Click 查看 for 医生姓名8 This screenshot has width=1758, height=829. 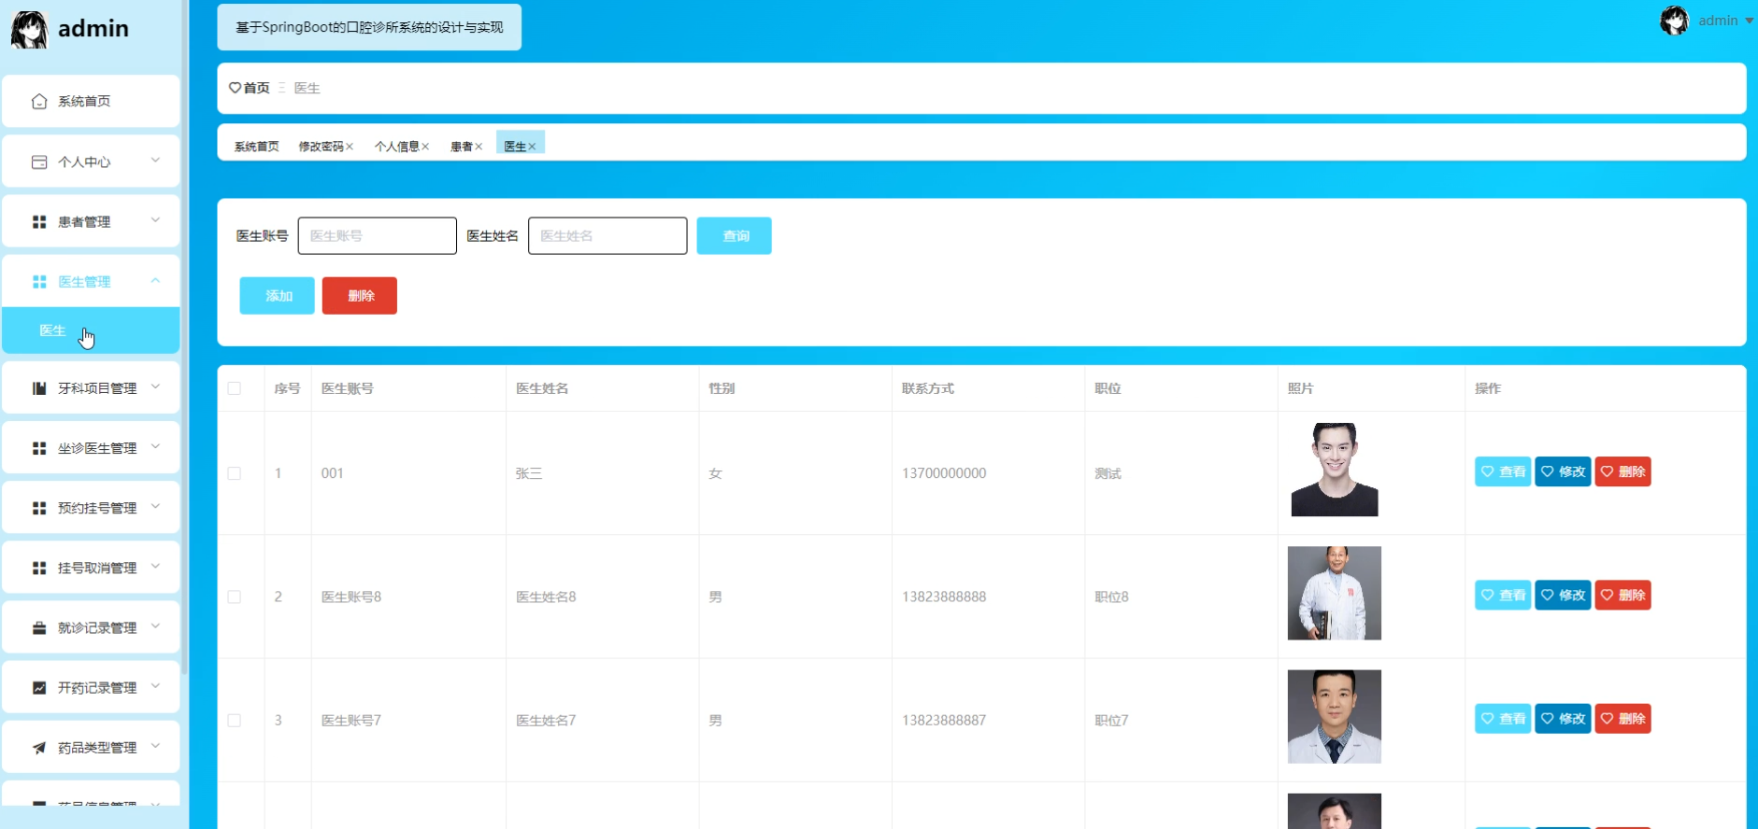(x=1503, y=595)
